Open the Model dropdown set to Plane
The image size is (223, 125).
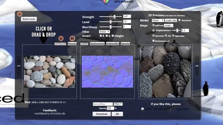pos(158,20)
